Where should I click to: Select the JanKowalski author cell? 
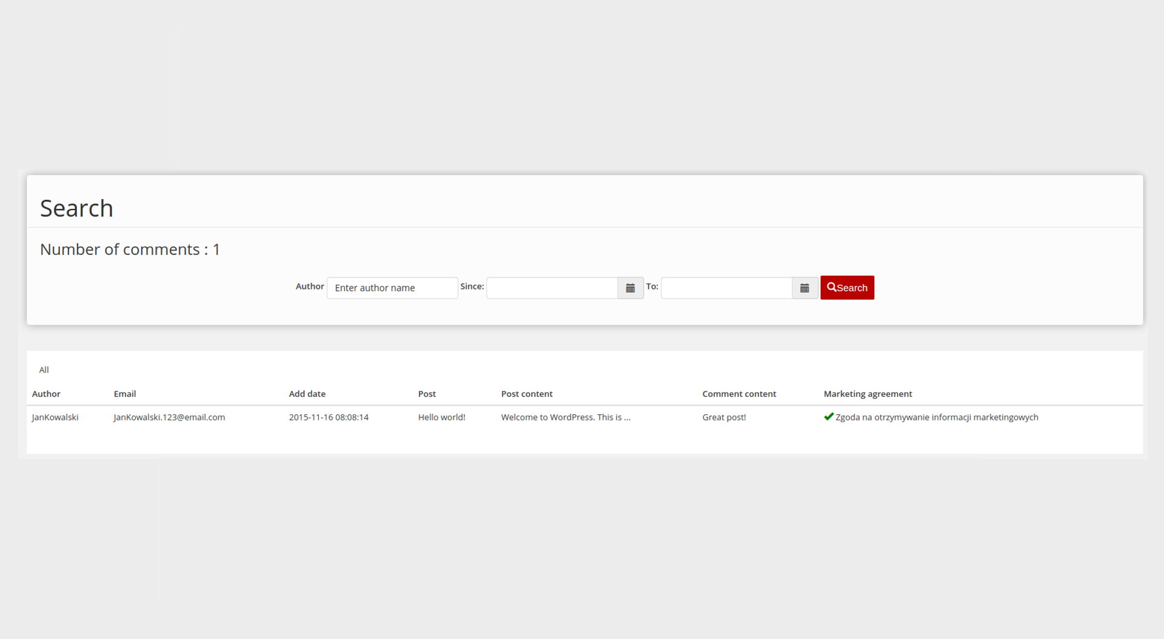point(55,417)
